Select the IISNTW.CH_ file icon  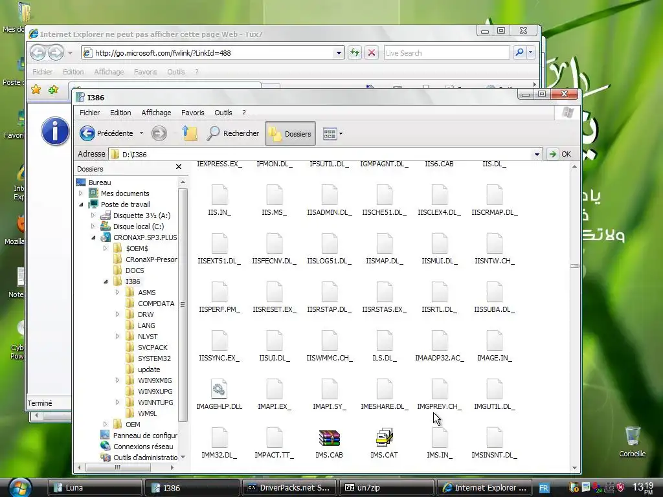click(494, 243)
